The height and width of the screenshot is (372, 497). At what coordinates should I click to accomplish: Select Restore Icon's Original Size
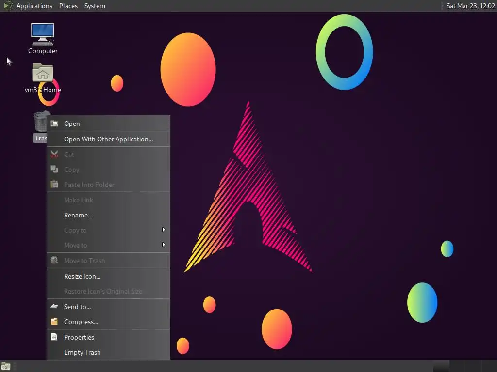(108, 291)
